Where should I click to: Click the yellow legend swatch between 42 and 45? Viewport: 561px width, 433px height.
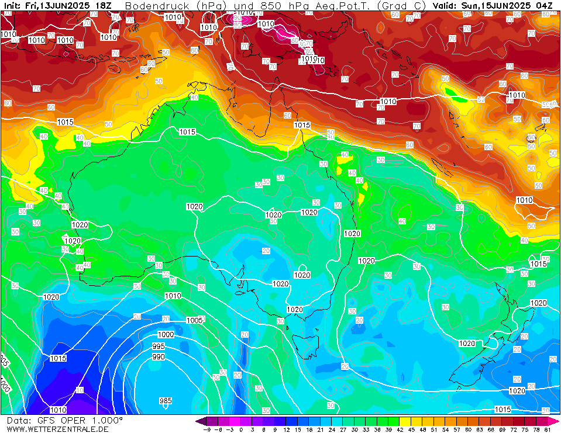pyautogui.click(x=405, y=421)
